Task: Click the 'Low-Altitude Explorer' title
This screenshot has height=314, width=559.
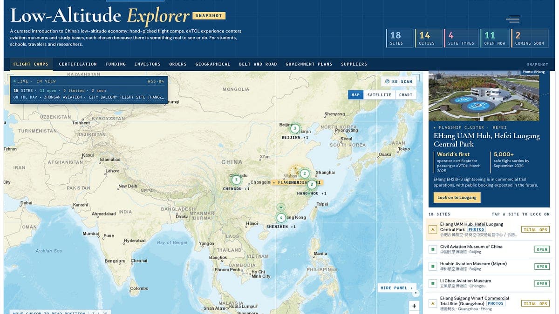Action: point(100,16)
